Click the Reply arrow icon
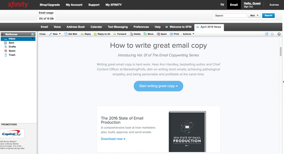The image size is (284, 154). click(x=82, y=34)
